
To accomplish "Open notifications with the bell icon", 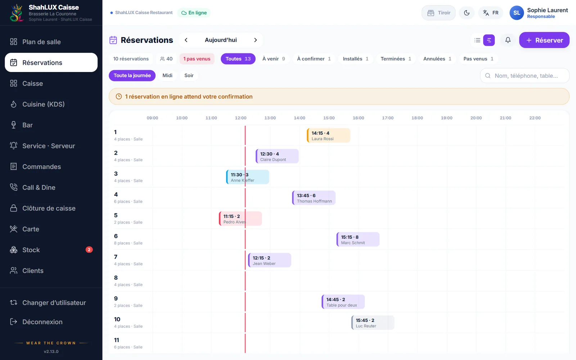I will [x=508, y=40].
